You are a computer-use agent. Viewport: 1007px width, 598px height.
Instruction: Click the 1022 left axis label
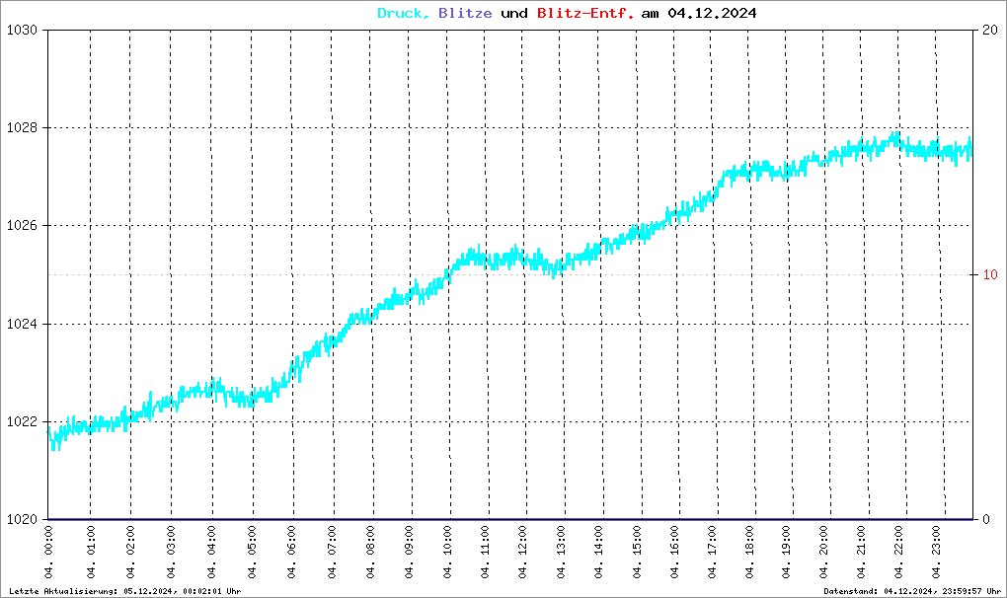point(22,421)
